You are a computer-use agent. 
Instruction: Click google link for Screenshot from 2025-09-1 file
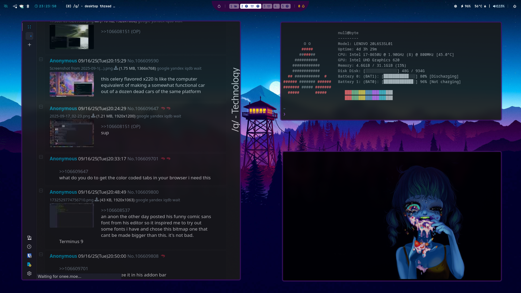click(163, 68)
